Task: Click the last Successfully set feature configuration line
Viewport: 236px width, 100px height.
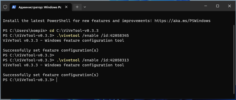Action: click(x=51, y=75)
